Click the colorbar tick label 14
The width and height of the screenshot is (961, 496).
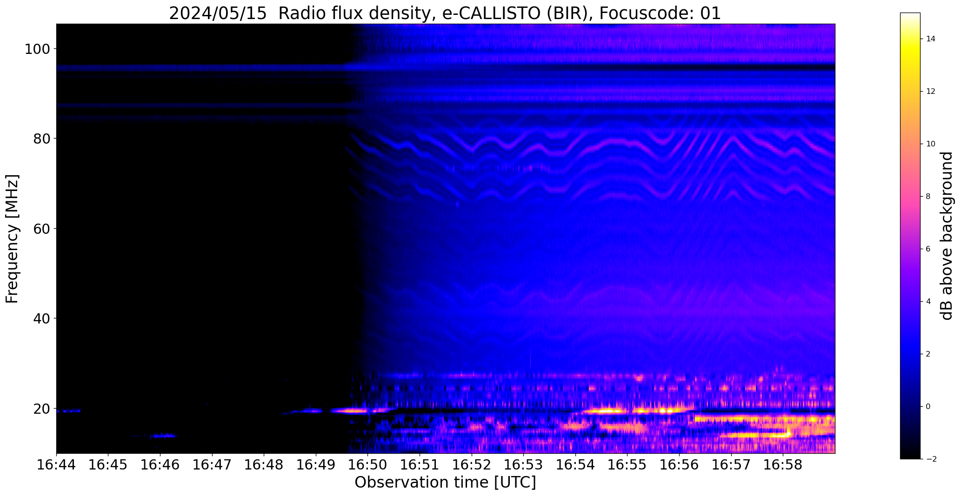click(x=931, y=39)
